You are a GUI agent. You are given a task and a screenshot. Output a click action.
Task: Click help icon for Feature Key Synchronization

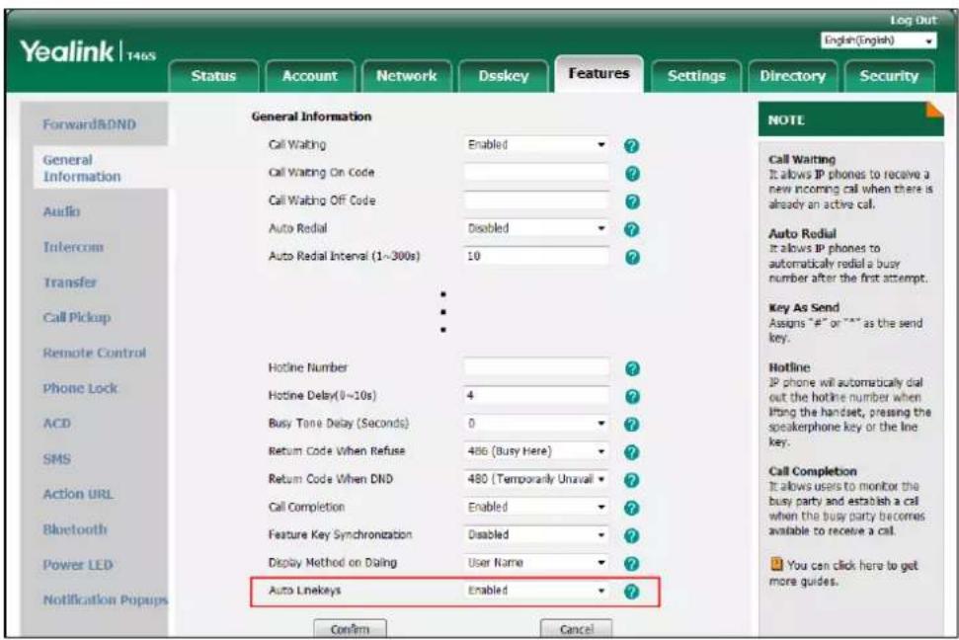[x=632, y=536]
